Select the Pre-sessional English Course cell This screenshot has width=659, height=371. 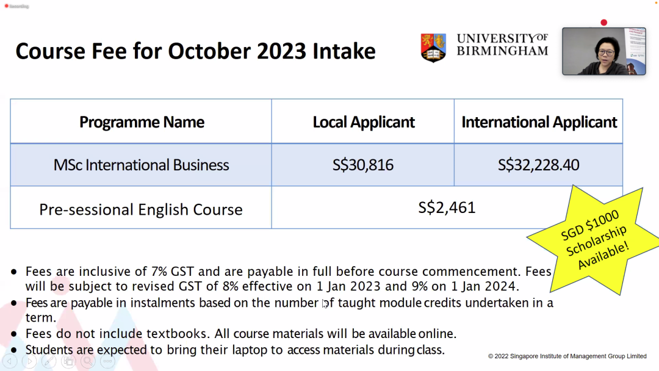(141, 207)
